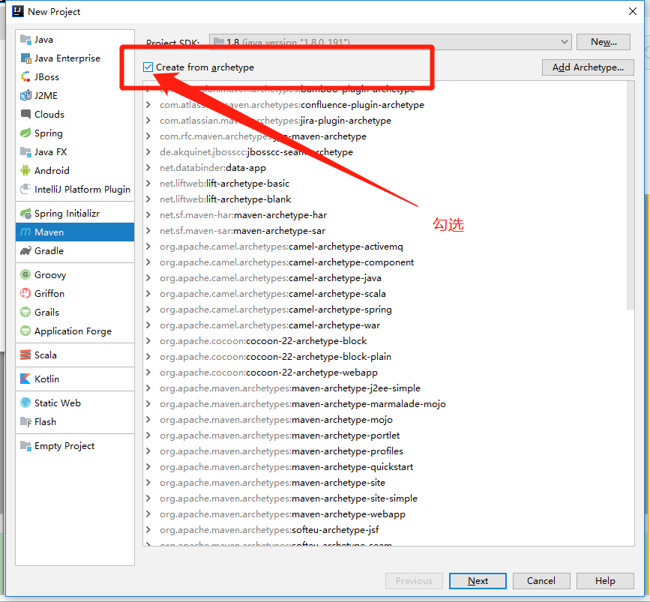Click the Griffon icon
The width and height of the screenshot is (650, 602).
[25, 294]
